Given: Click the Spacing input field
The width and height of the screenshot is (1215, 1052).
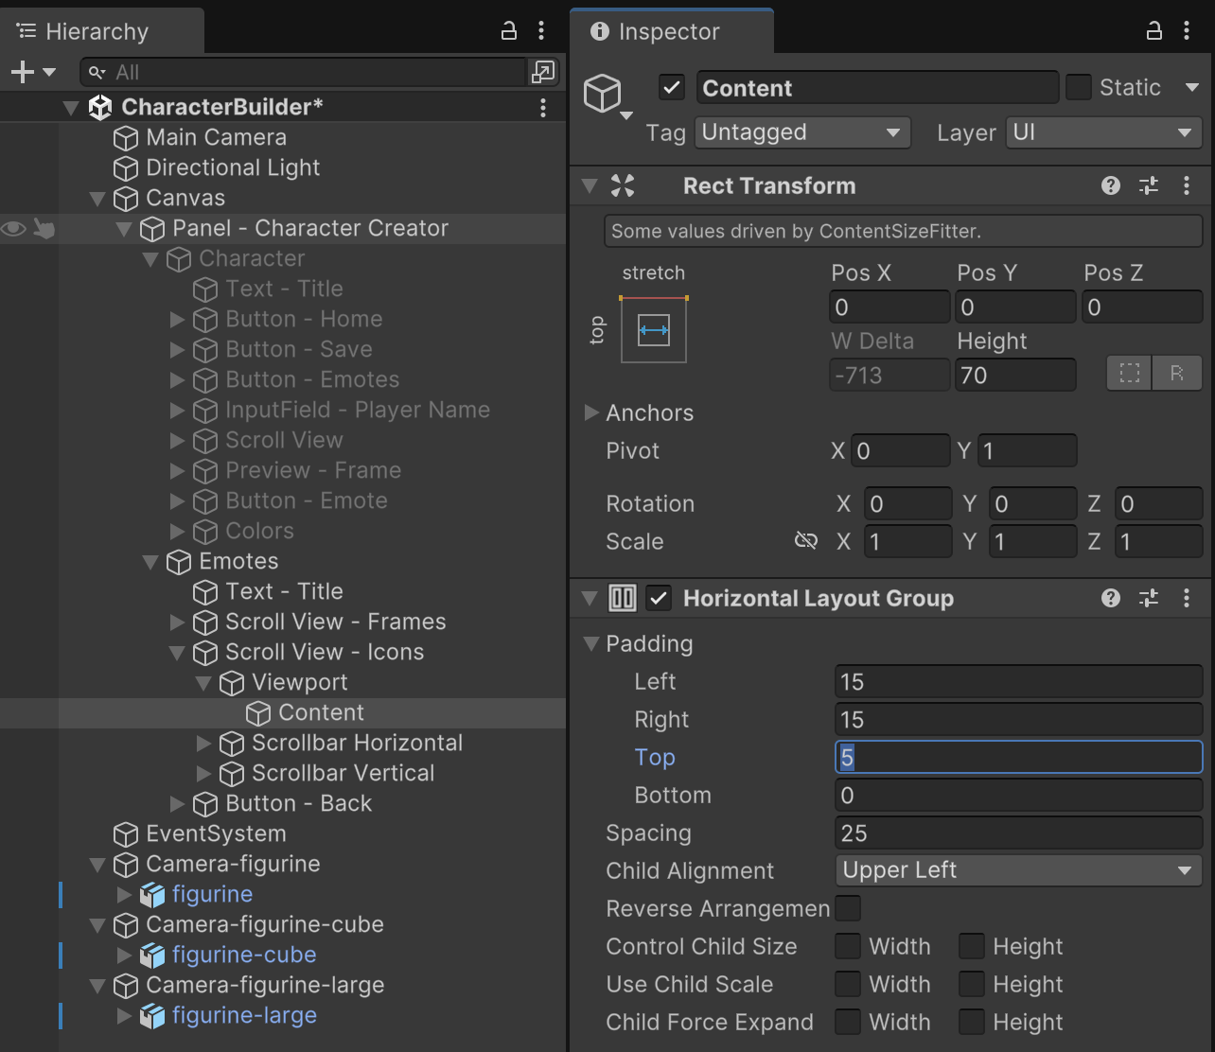Looking at the screenshot, I should (x=1018, y=833).
